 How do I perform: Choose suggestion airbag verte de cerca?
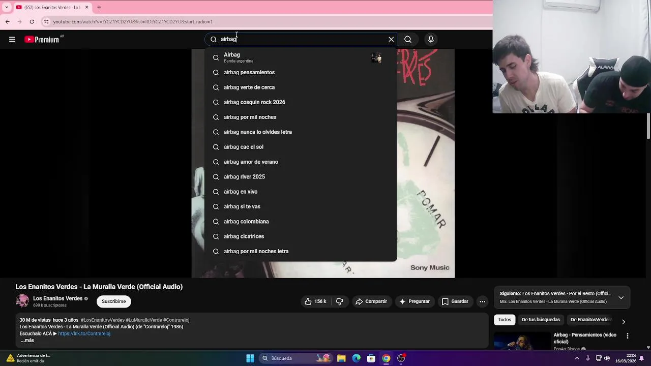point(301,87)
